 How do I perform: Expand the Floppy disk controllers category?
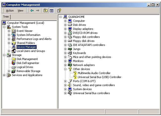(65, 37)
